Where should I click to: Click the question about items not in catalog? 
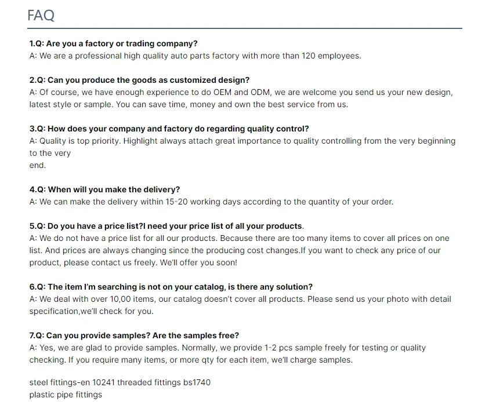(171, 287)
